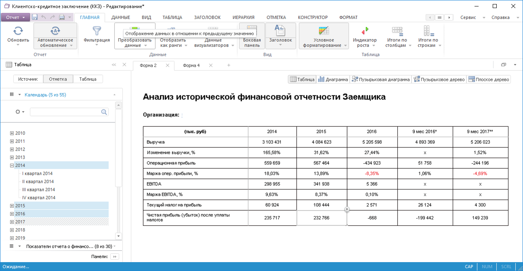Open the Отчет application menu
The image size is (523, 271).
point(15,17)
